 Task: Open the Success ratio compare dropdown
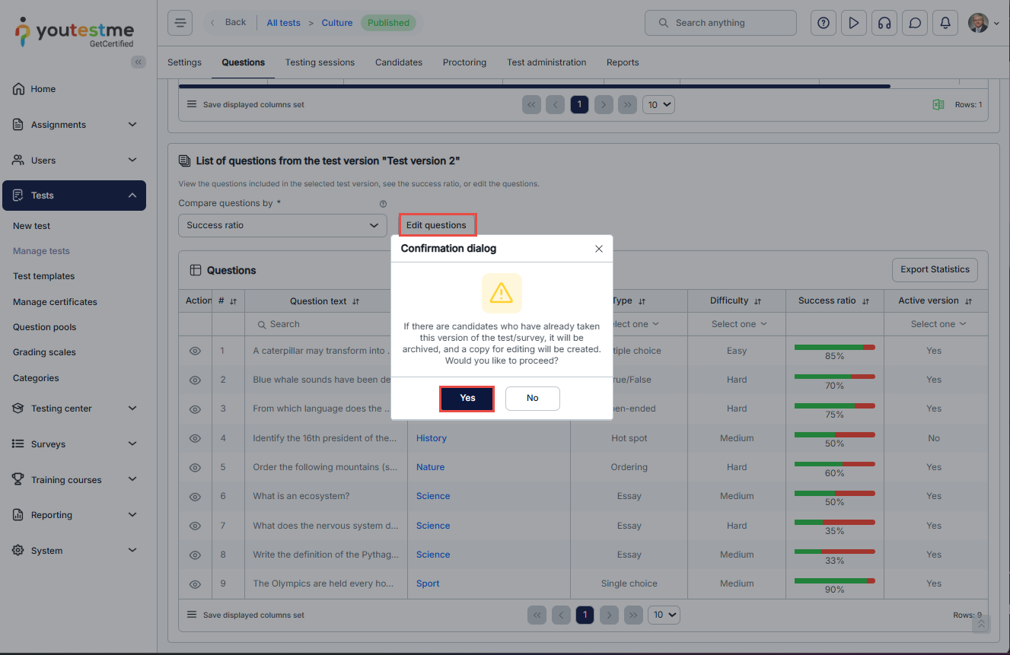pyautogui.click(x=282, y=225)
